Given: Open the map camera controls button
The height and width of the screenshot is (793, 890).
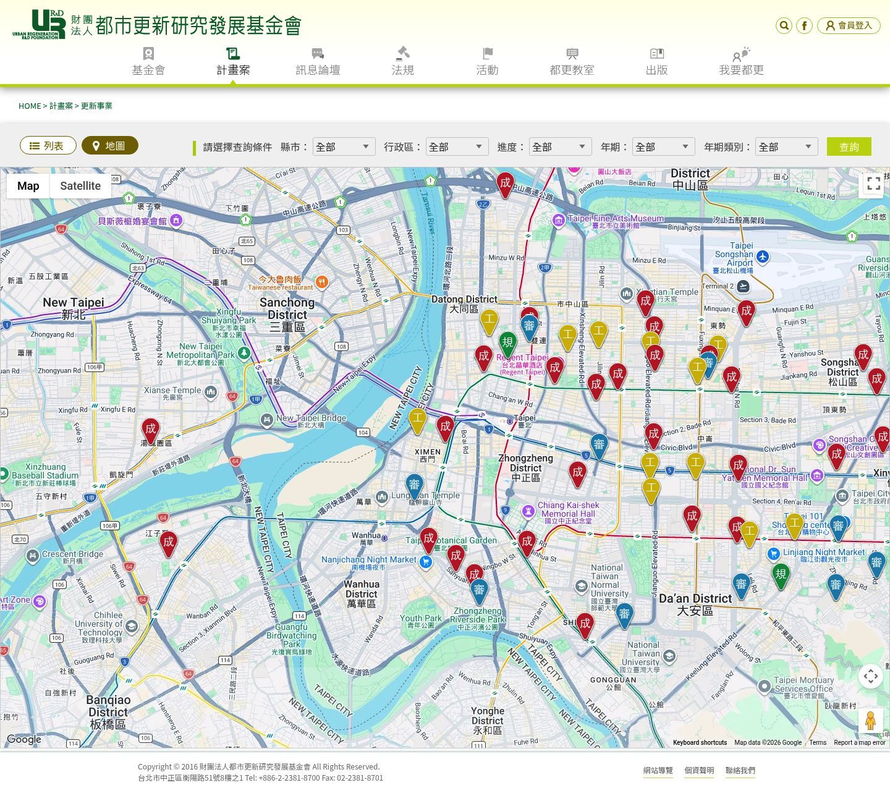Looking at the screenshot, I should coord(871,676).
